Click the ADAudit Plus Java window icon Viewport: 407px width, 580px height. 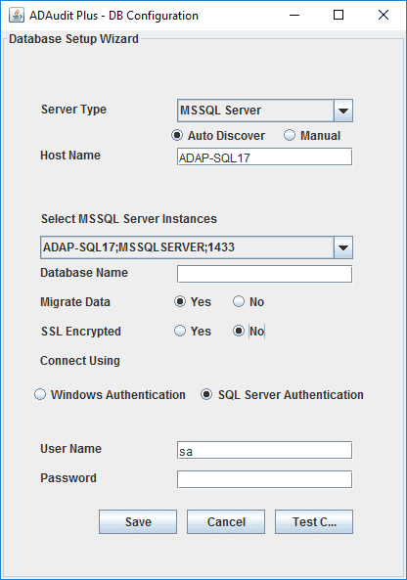(16, 16)
